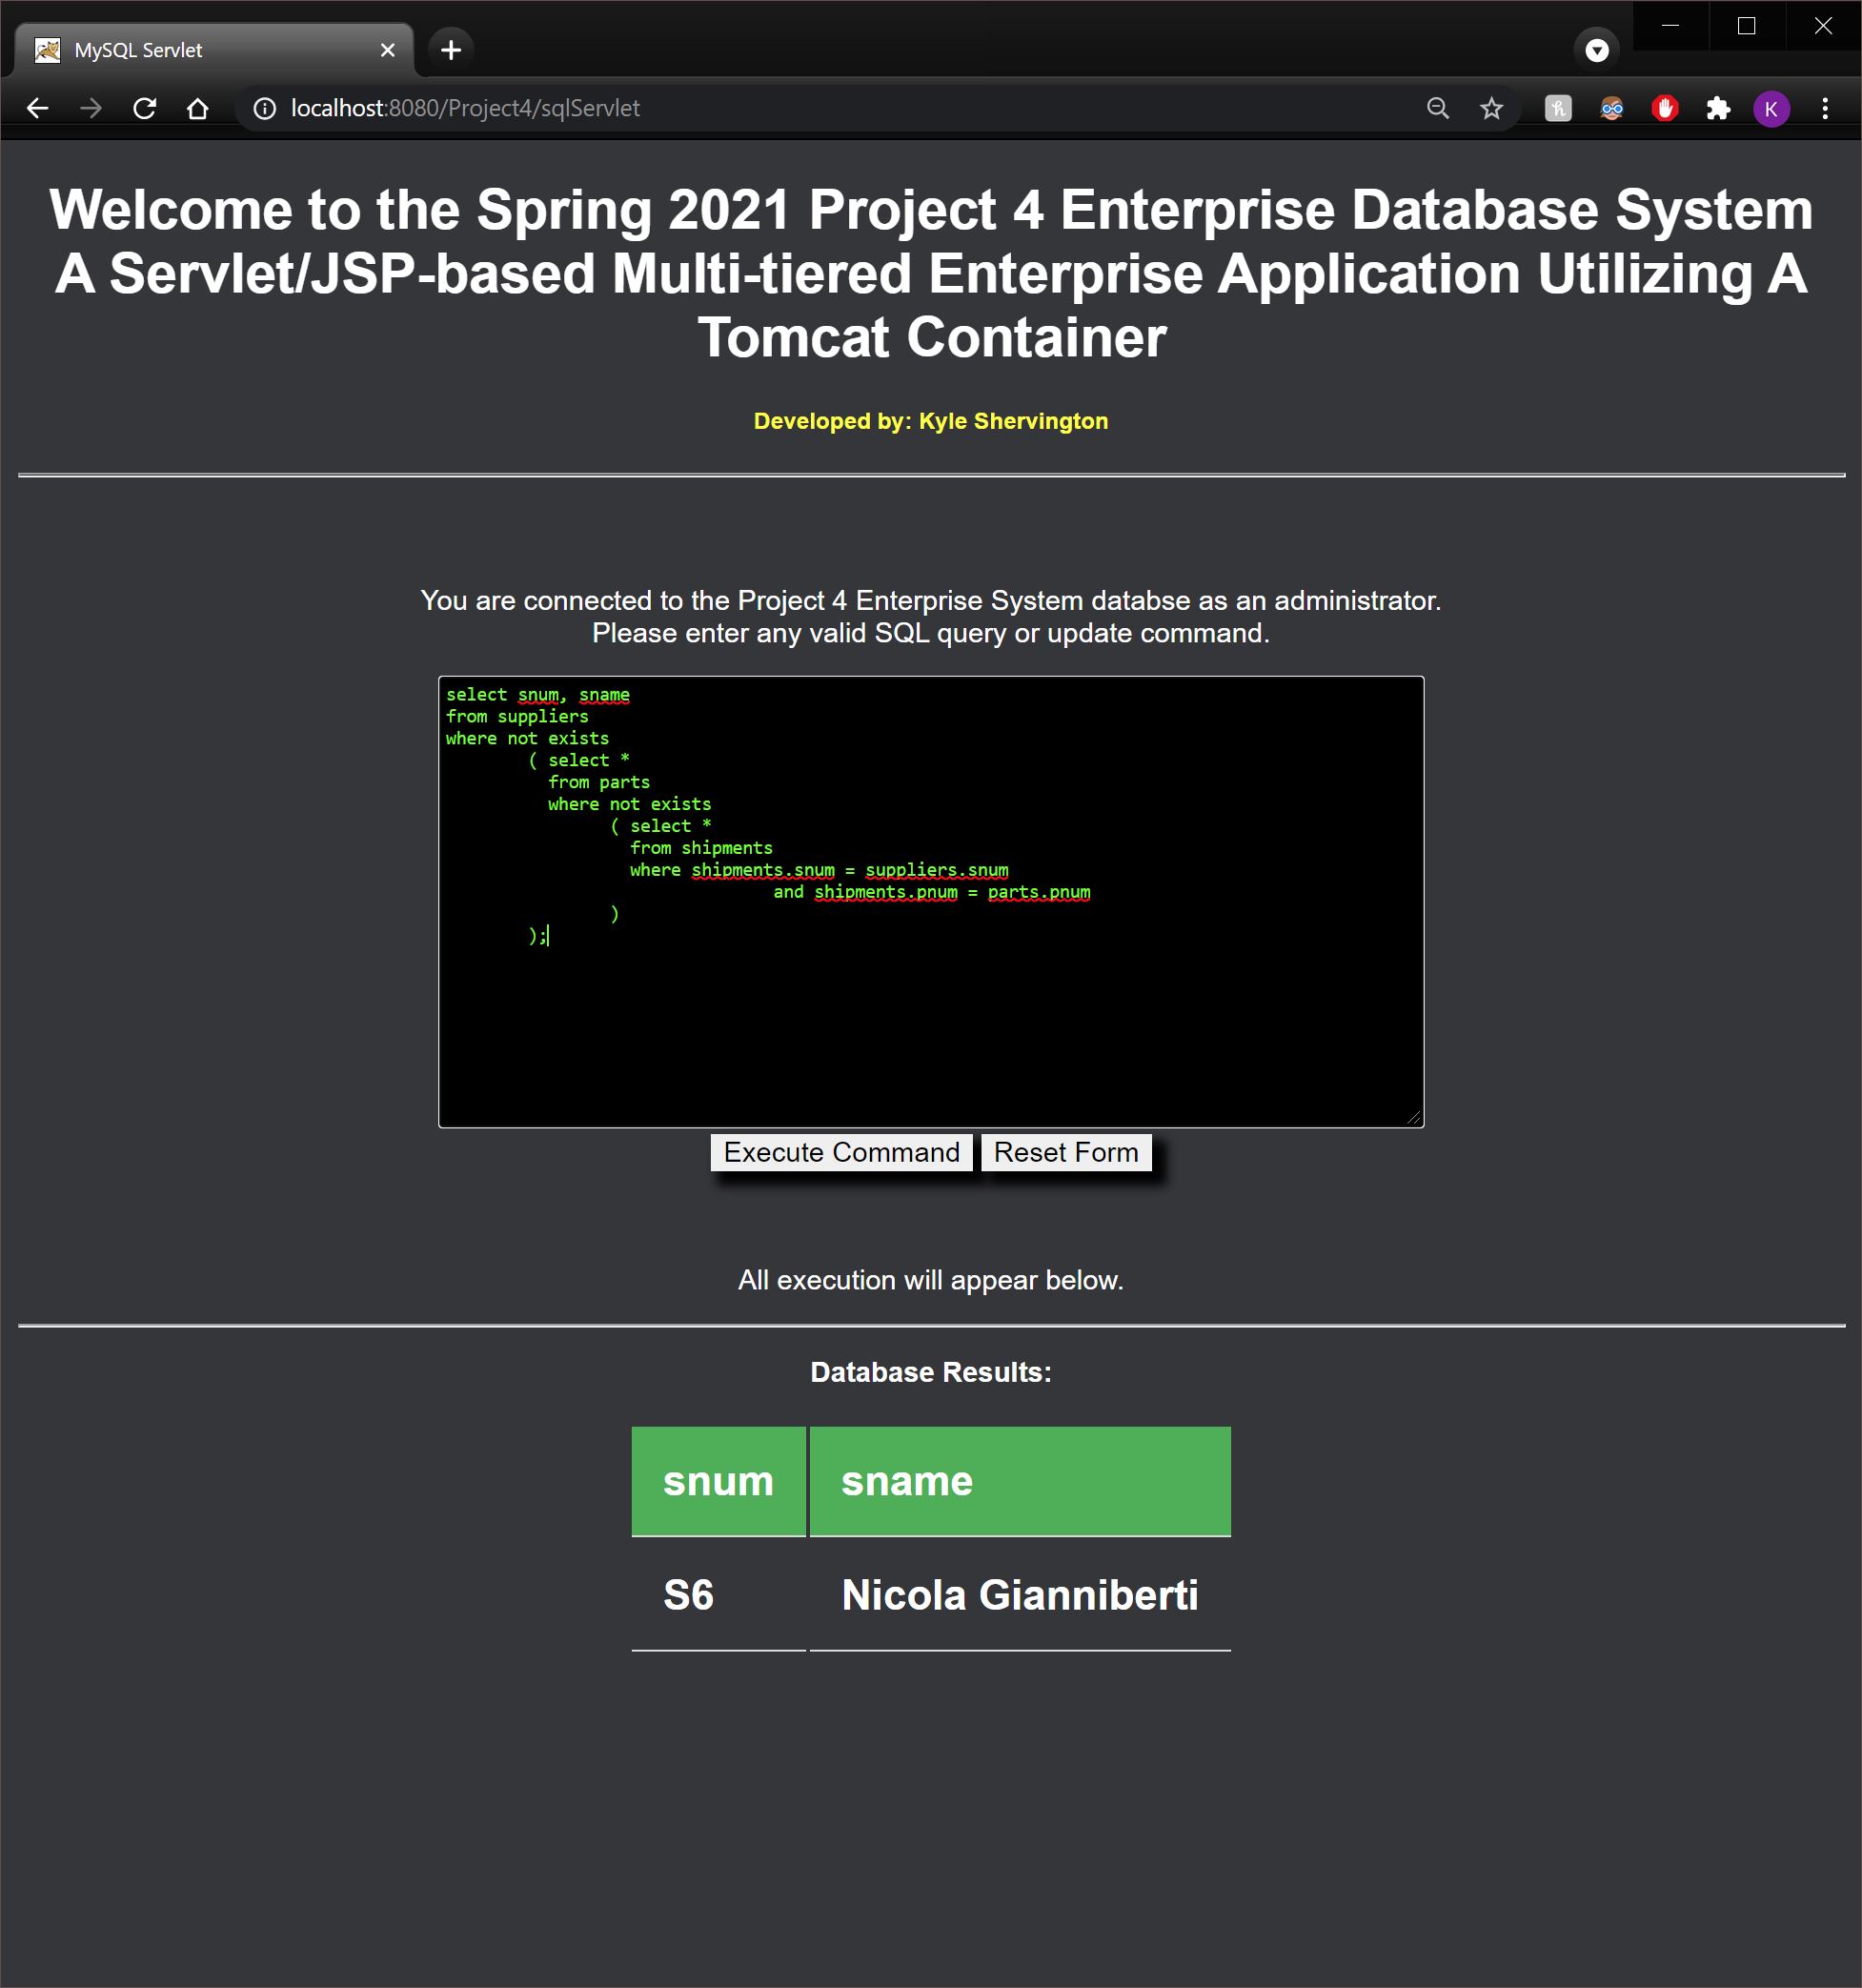The height and width of the screenshot is (1988, 1862).
Task: Open the tab search chevron button
Action: 1597,50
